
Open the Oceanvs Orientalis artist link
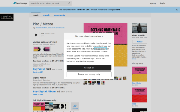pos(56,28)
